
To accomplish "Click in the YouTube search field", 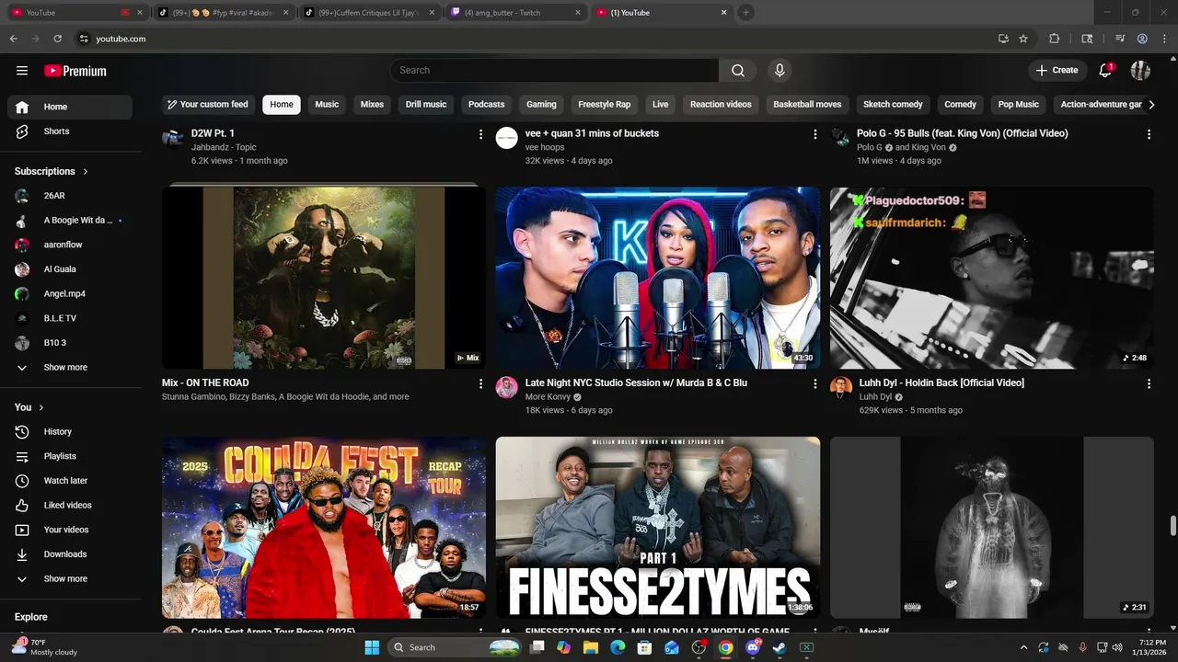I will (554, 71).
